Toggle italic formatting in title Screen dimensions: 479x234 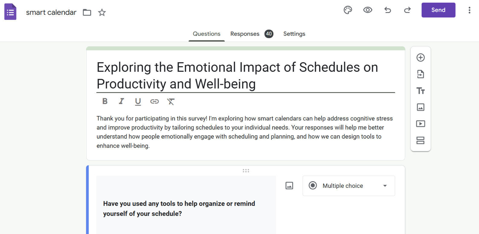point(121,101)
